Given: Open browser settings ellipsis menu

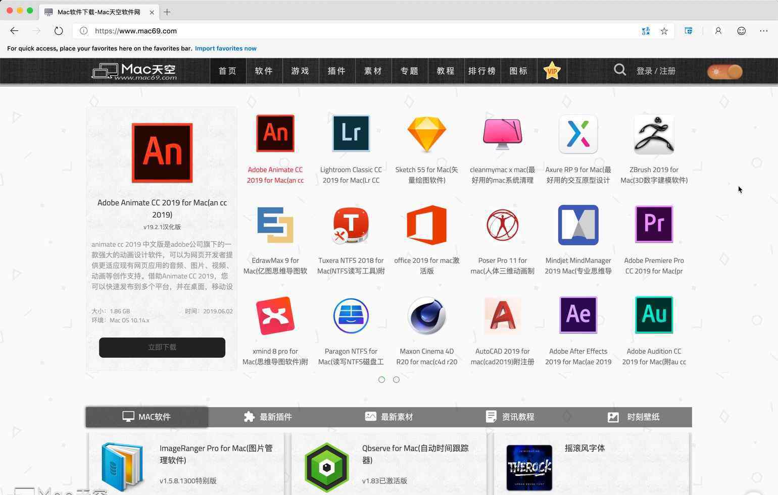Looking at the screenshot, I should pyautogui.click(x=763, y=31).
